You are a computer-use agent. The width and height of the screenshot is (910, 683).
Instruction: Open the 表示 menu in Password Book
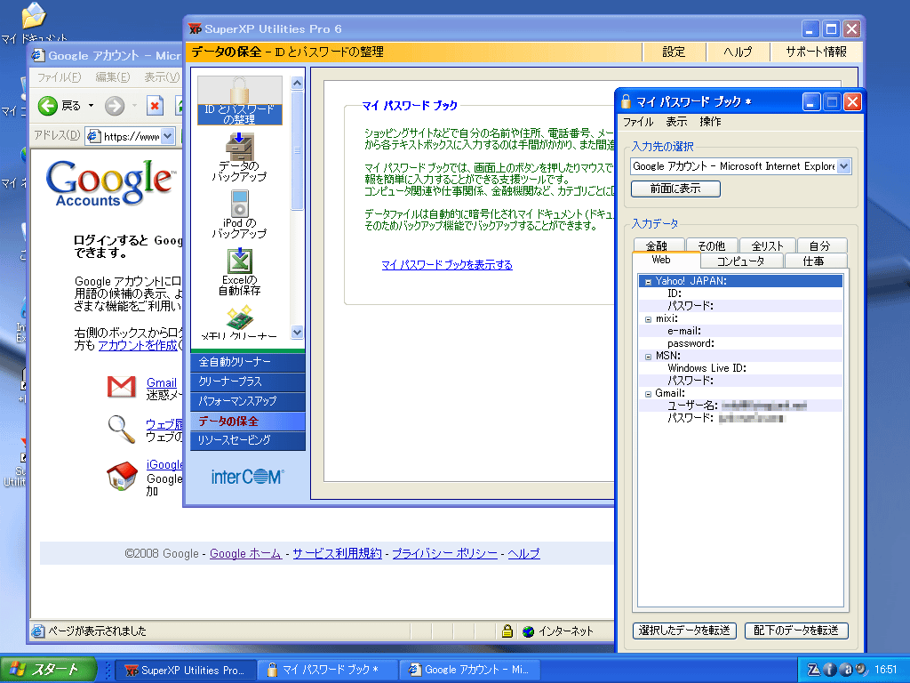pyautogui.click(x=676, y=121)
